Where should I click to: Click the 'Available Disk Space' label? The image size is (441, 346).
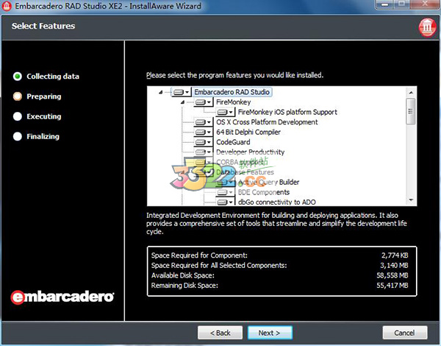[x=182, y=275]
